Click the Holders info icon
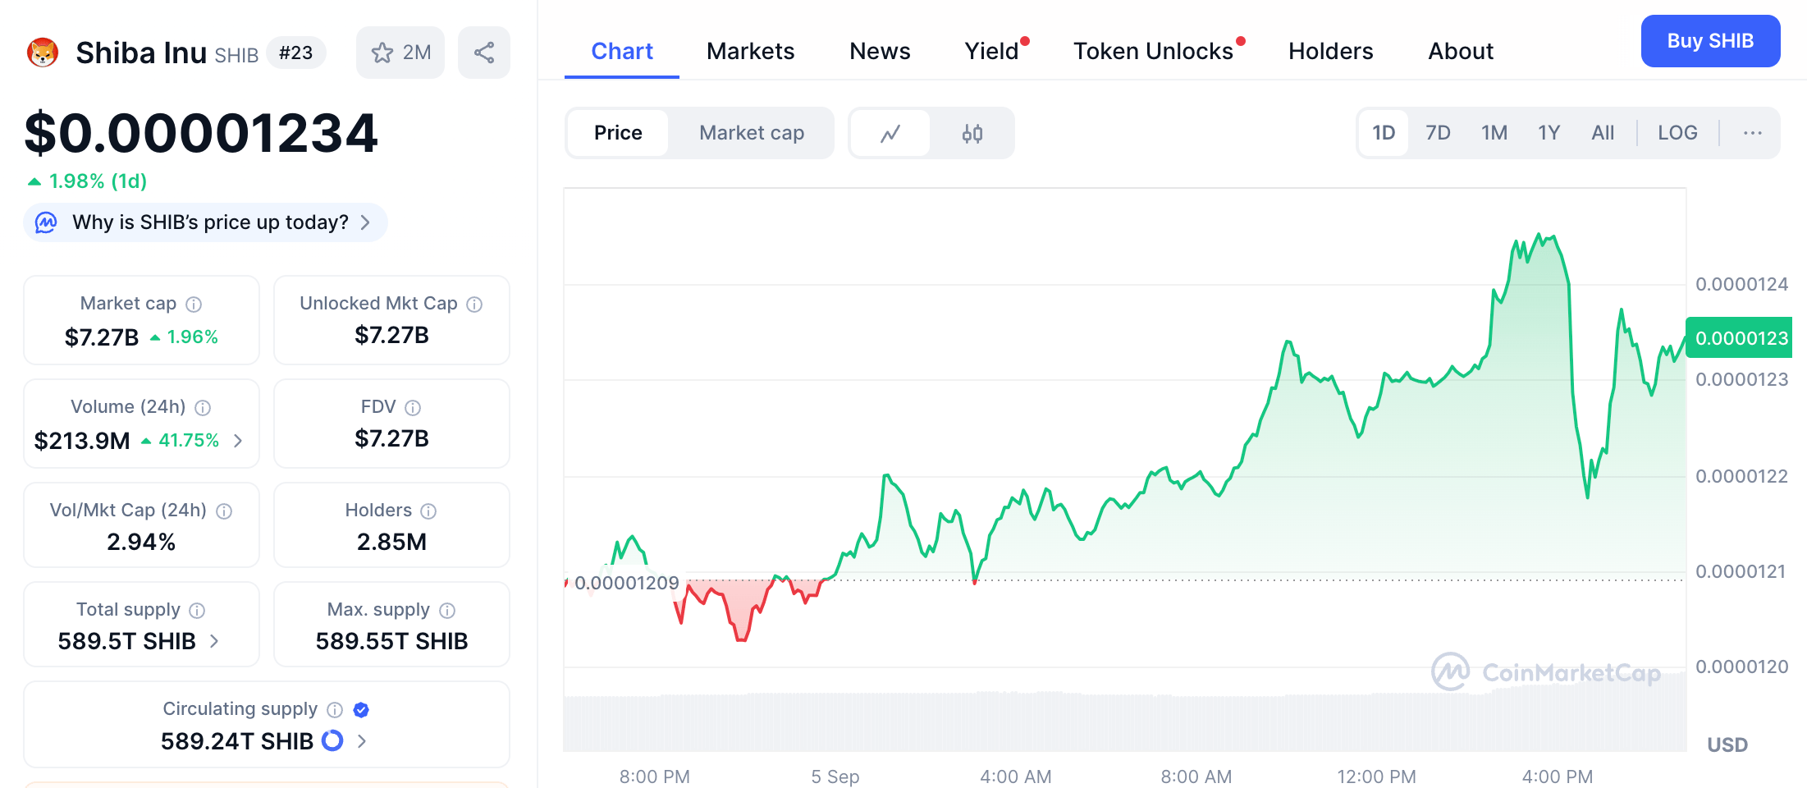This screenshot has height=788, width=1807. pos(428,511)
